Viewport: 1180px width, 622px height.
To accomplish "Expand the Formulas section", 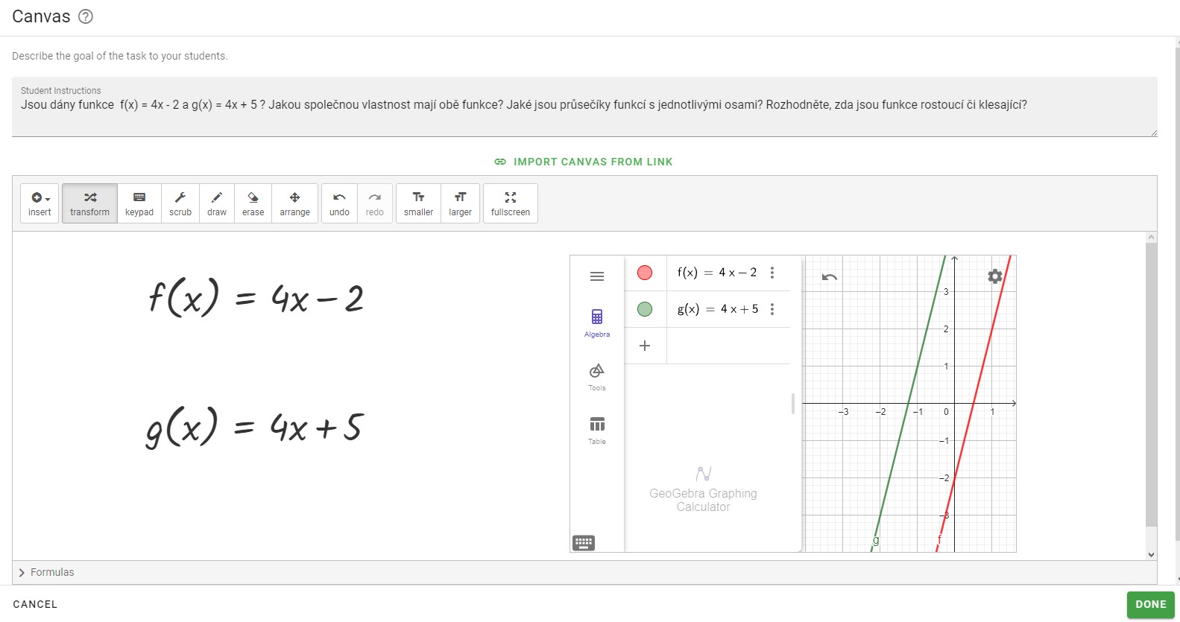I will pos(46,572).
